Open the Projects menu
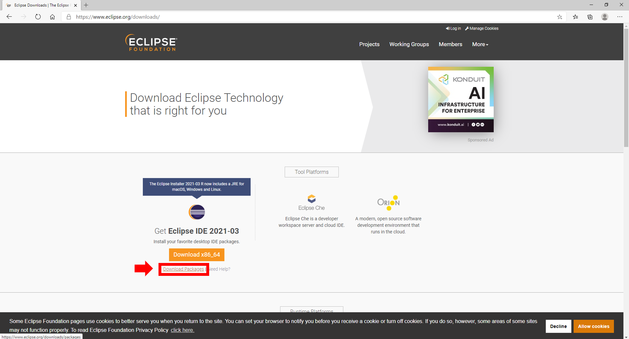 pos(369,44)
